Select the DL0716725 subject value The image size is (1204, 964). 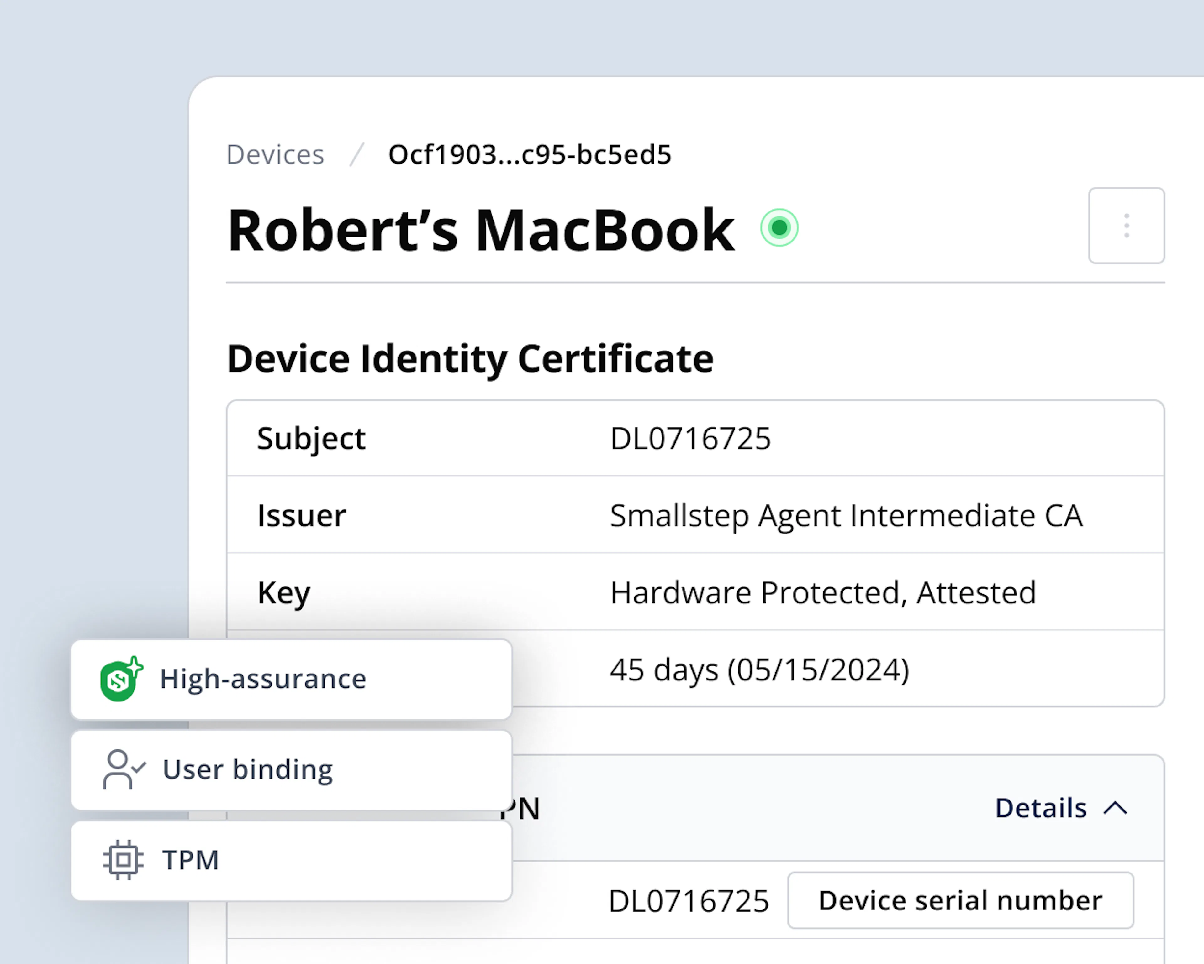[x=691, y=439]
